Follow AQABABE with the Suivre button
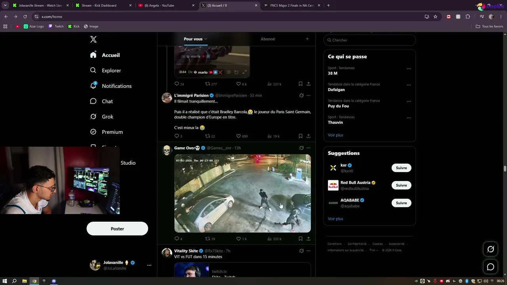Viewport: 507px width, 285px height. (401, 203)
